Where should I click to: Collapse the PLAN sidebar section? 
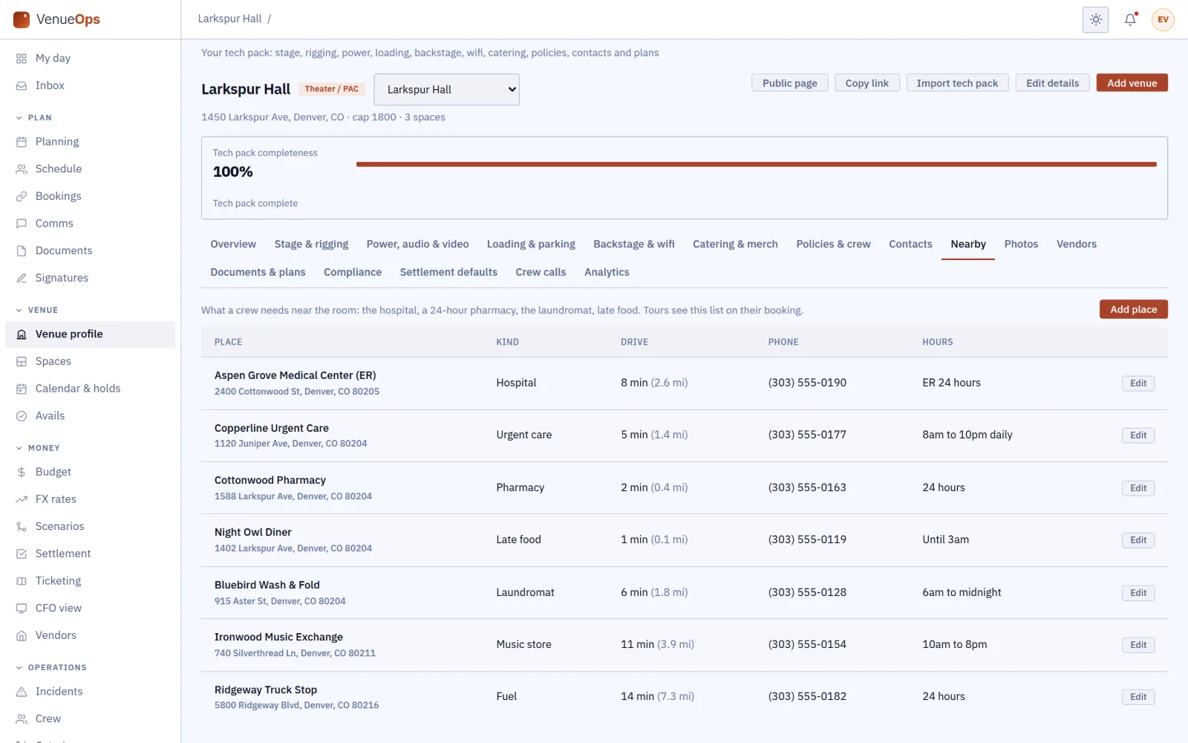tap(34, 117)
